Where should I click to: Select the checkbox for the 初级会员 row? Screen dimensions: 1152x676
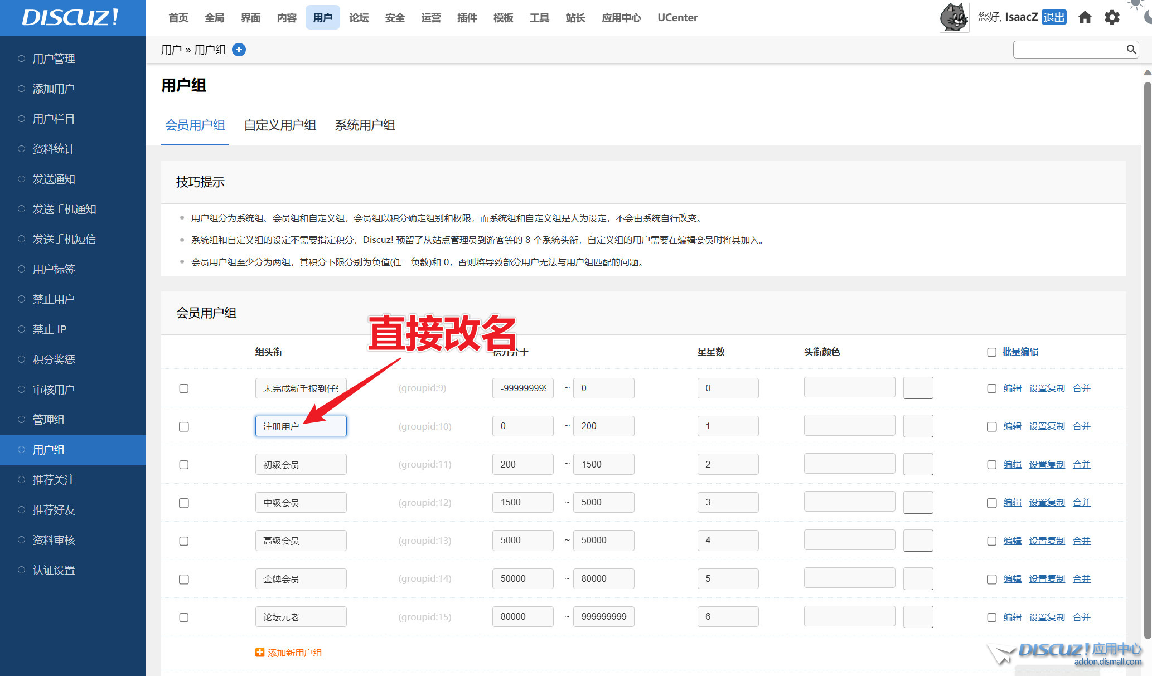click(x=183, y=464)
